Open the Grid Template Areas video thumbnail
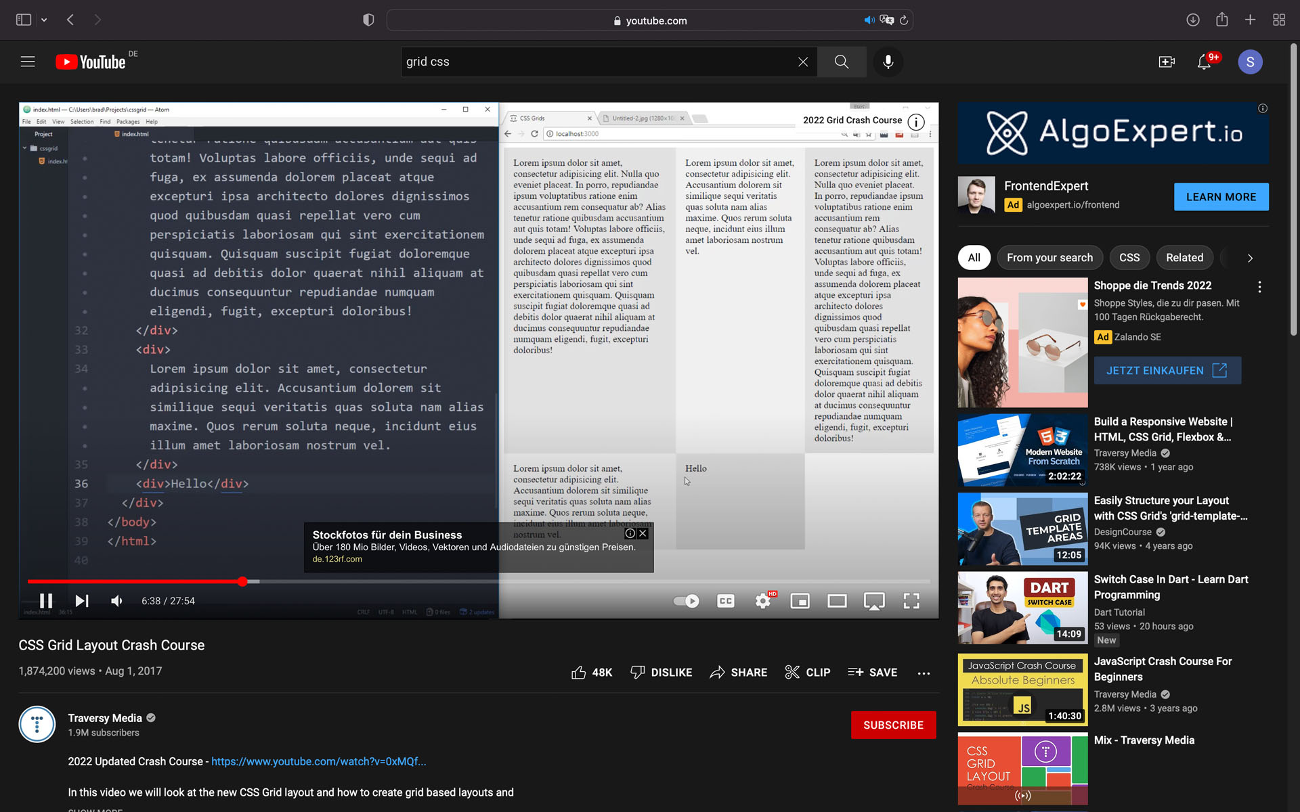Viewport: 1300px width, 812px height. [1022, 529]
